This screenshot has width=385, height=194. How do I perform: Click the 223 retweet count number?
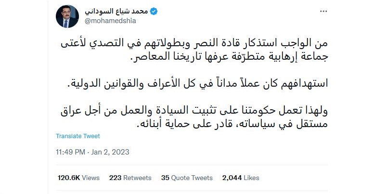(x=115, y=178)
